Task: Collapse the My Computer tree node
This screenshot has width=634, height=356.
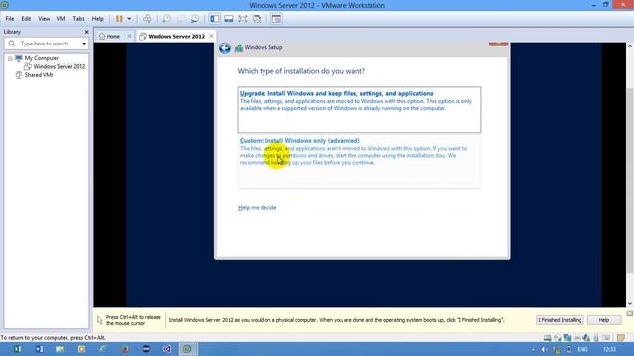Action: coord(10,58)
